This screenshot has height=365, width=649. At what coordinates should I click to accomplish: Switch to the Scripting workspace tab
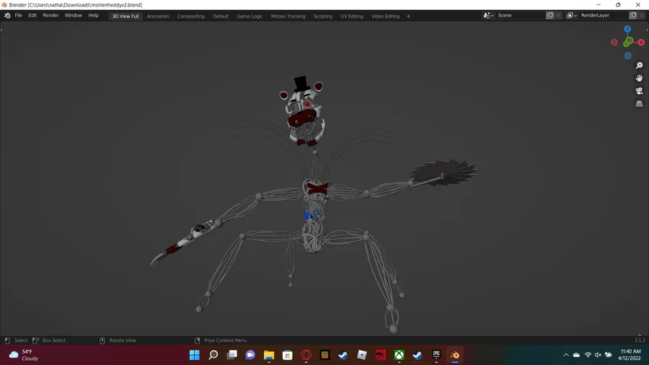[x=323, y=16]
